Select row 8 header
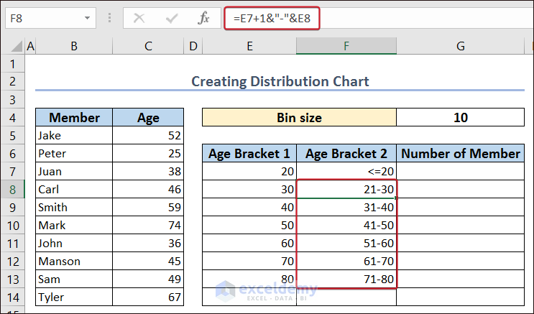The width and height of the screenshot is (534, 314). (12, 190)
